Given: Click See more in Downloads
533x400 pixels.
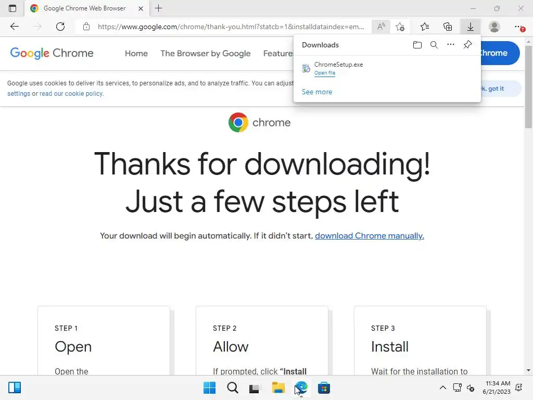Looking at the screenshot, I should pyautogui.click(x=317, y=92).
